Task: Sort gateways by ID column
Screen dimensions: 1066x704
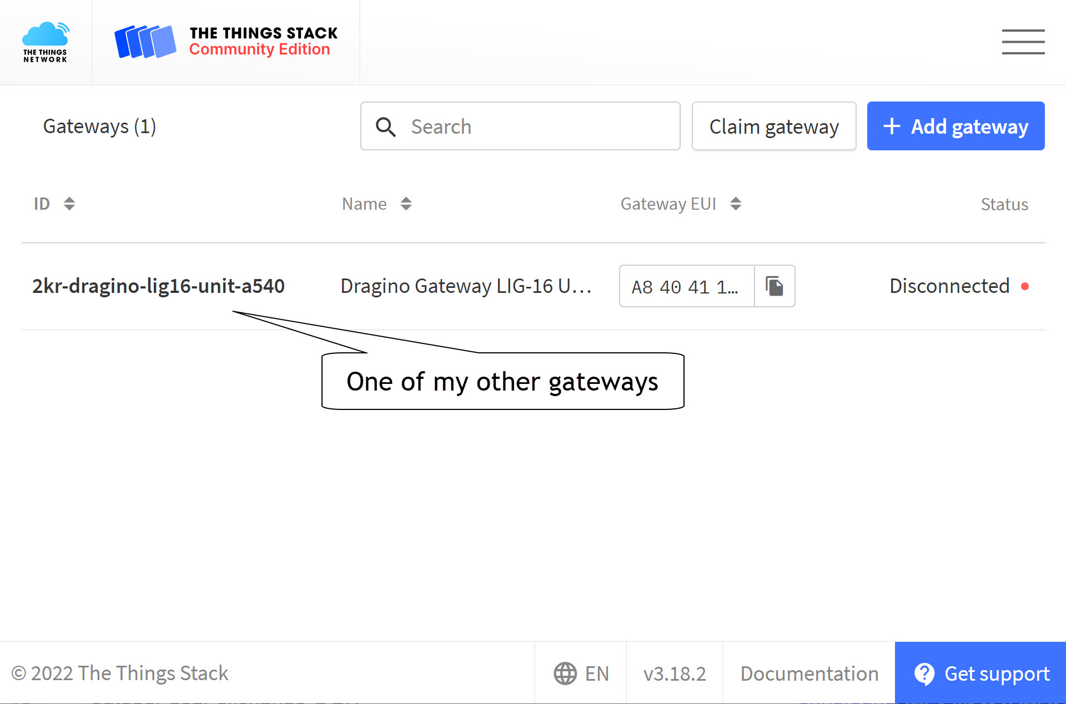Action: tap(54, 204)
